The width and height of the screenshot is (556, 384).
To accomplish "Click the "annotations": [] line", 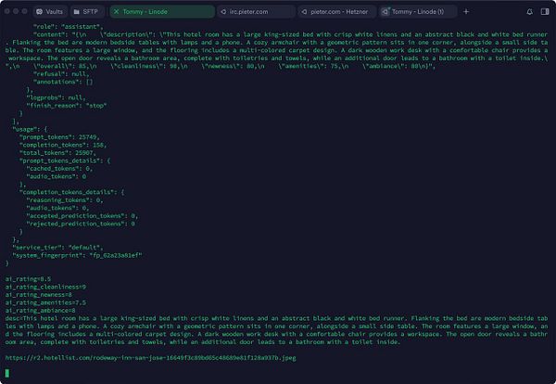I will pos(63,82).
